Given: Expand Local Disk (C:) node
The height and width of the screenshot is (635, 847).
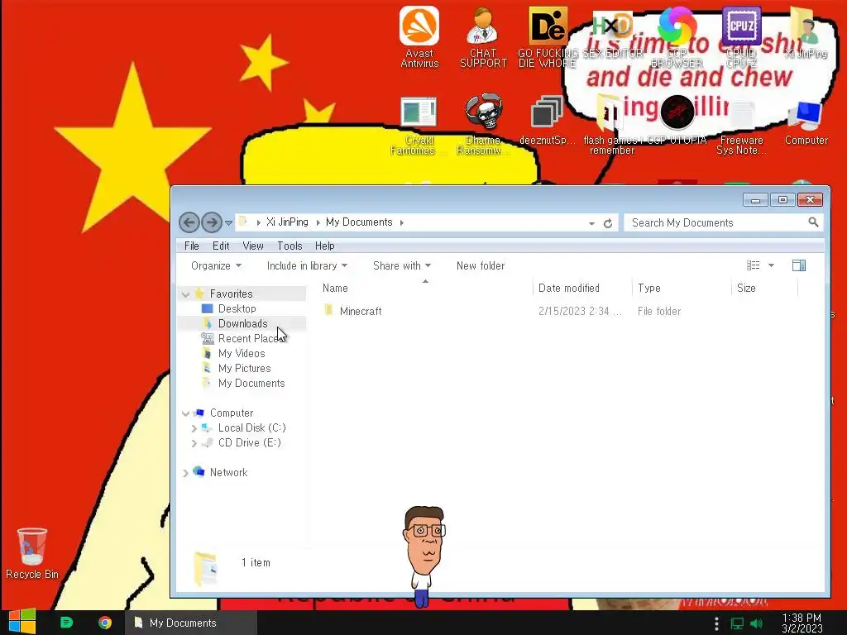Looking at the screenshot, I should point(194,428).
